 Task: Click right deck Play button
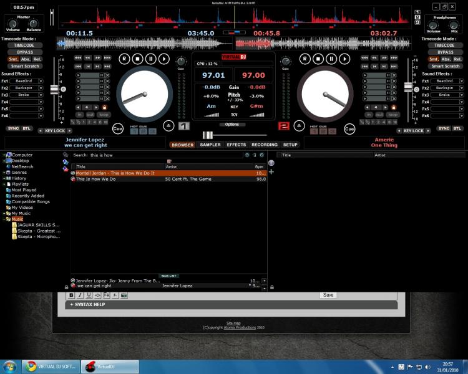(x=344, y=59)
